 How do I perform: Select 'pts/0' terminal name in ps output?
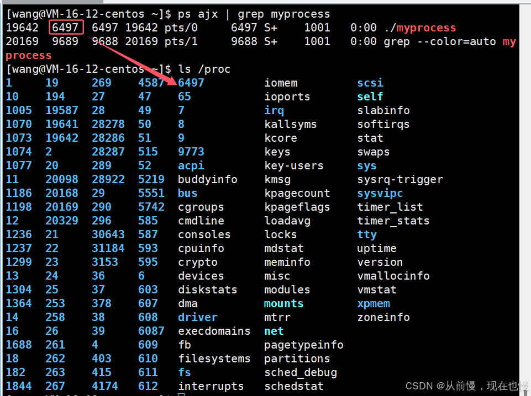(181, 28)
